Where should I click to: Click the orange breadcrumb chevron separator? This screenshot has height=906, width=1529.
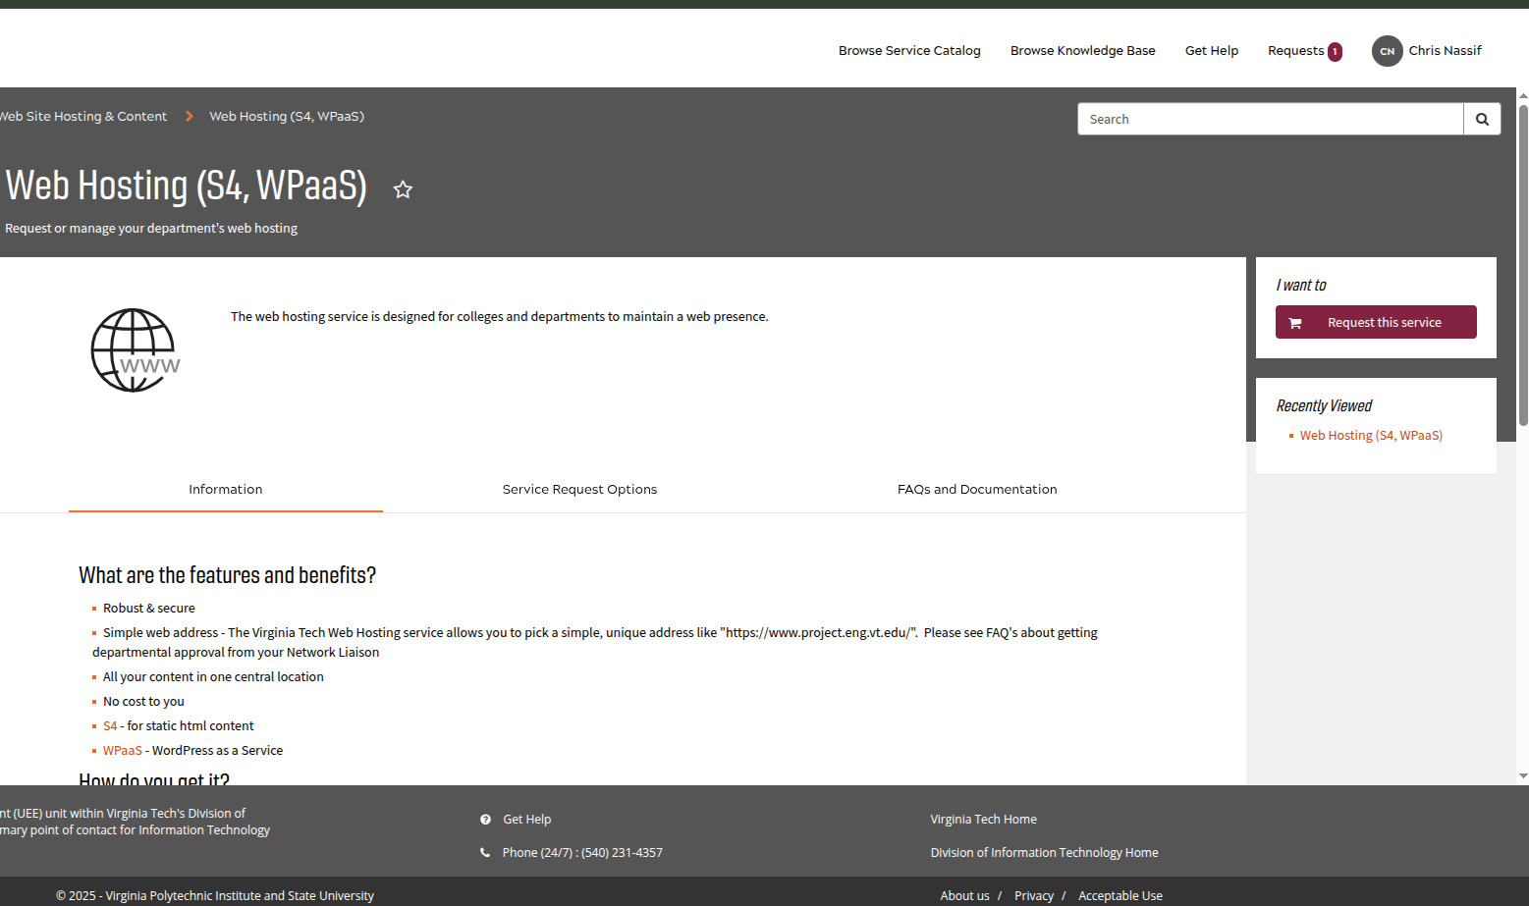[x=189, y=116]
